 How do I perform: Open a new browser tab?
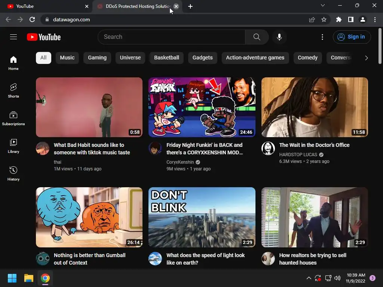(190, 6)
